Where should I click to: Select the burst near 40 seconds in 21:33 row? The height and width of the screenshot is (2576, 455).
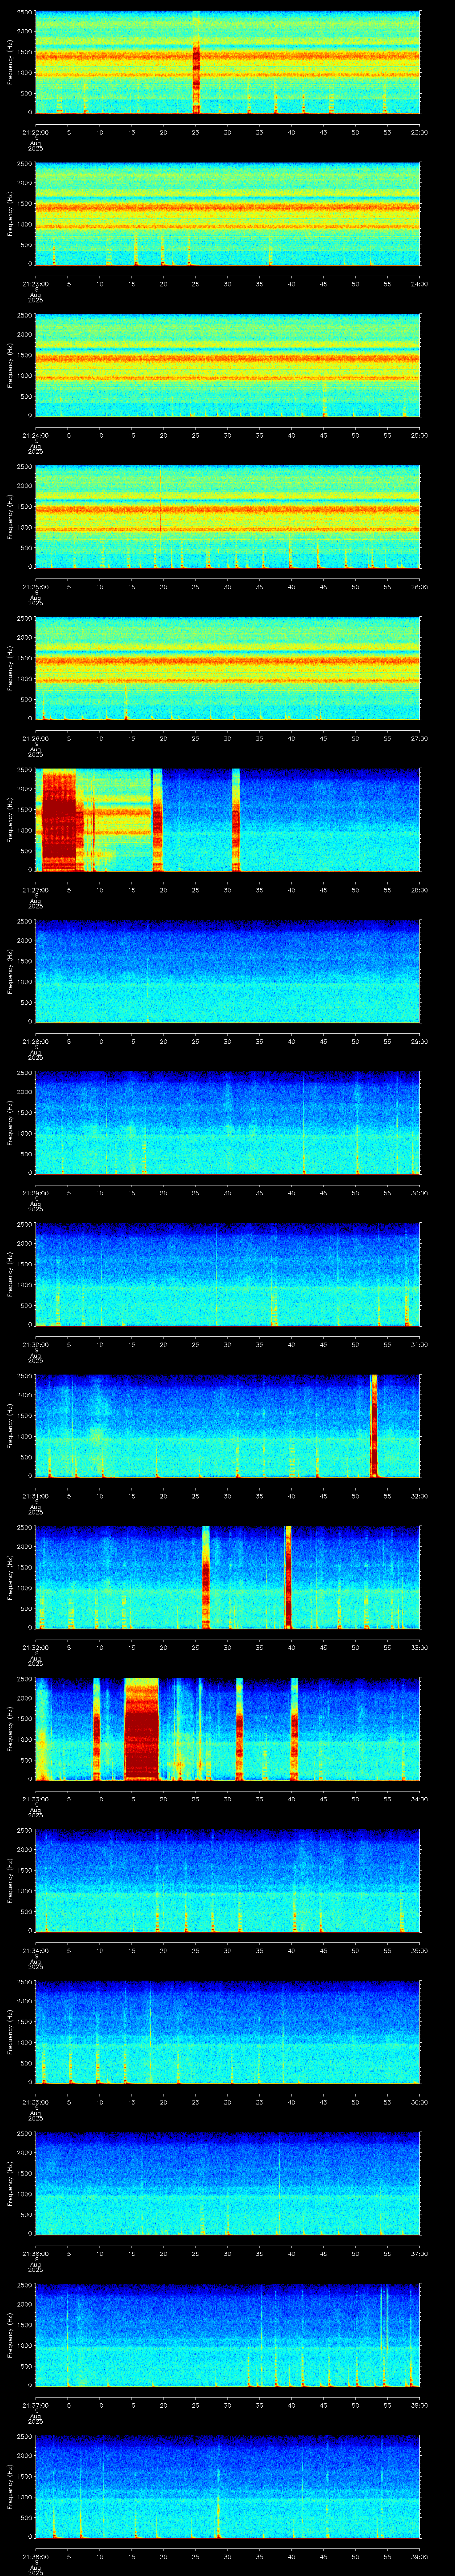(x=295, y=1728)
